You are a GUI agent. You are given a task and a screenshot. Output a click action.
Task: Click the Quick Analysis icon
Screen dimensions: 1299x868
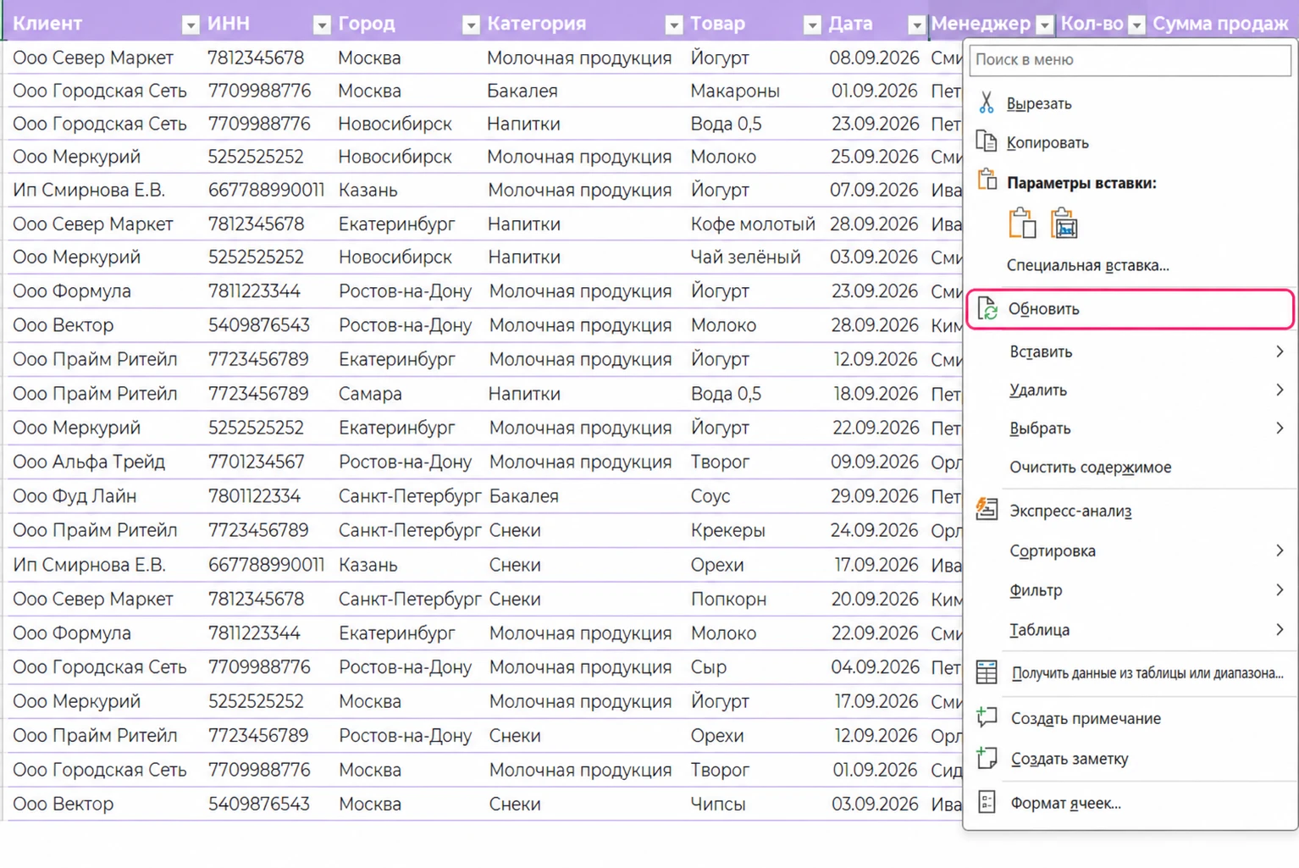[x=987, y=509]
